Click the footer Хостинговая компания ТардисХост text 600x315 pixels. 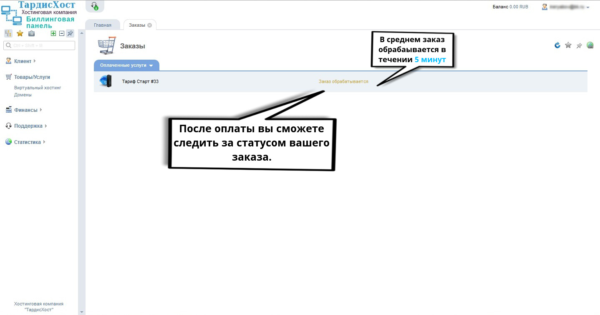click(39, 307)
